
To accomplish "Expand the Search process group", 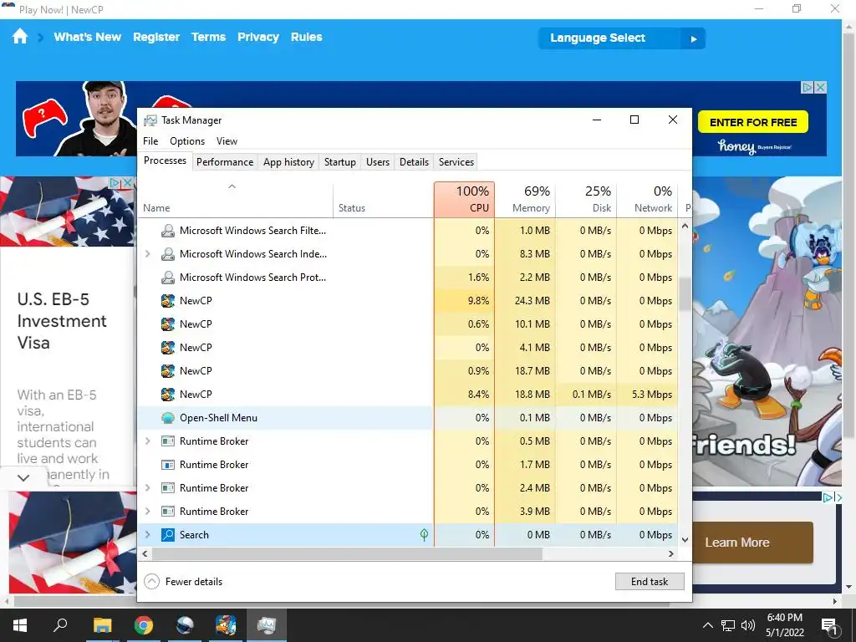I will pyautogui.click(x=147, y=535).
